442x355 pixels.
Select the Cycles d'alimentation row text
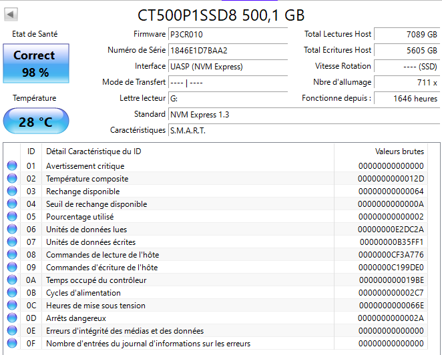83,293
